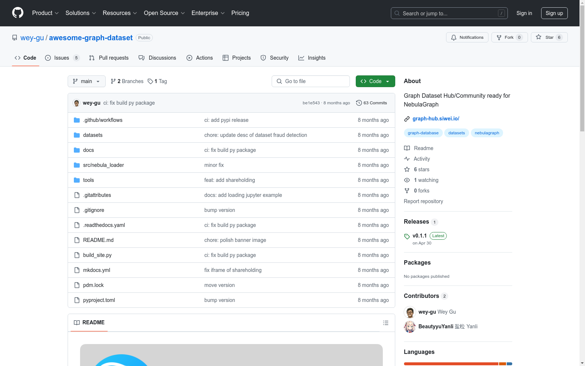Expand the Solutions menu
Image resolution: width=585 pixels, height=366 pixels.
click(x=81, y=13)
